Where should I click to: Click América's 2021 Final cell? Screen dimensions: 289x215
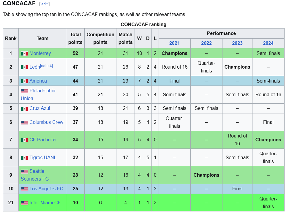point(175,81)
